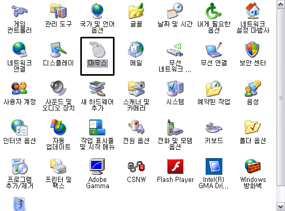The height and width of the screenshot is (211, 285).
Task: Open the Windows 방화벽 firewall icon
Action: pos(253,166)
